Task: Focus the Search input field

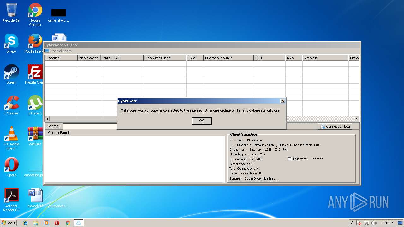Action: click(90, 126)
